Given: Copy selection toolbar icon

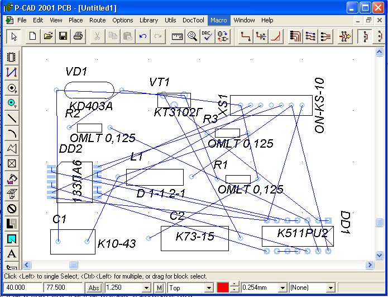Looking at the screenshot, I should [x=113, y=36].
